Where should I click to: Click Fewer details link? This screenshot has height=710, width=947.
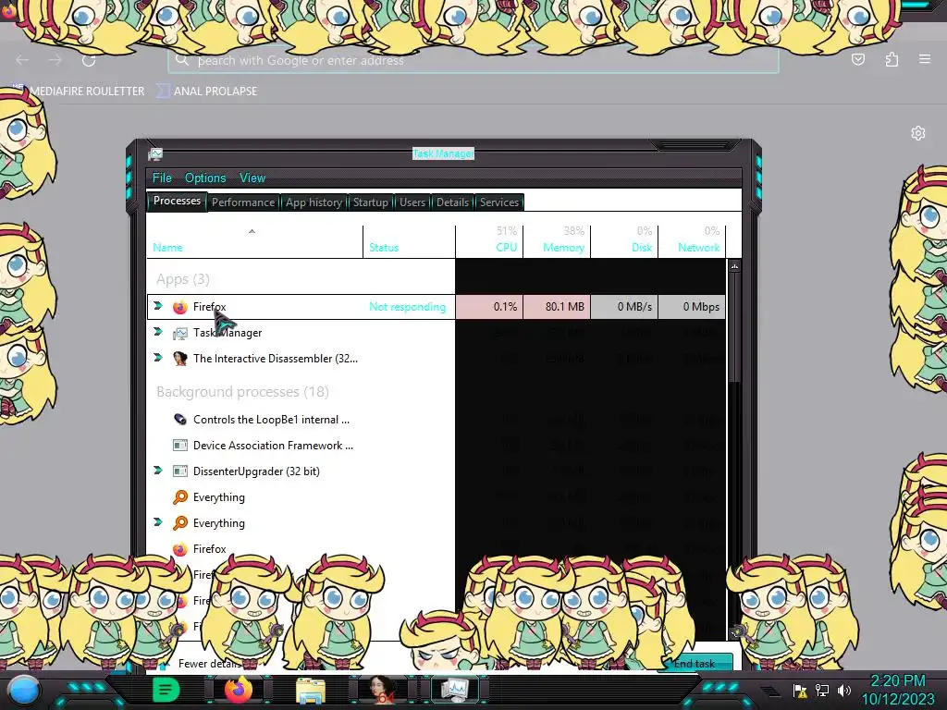(210, 664)
